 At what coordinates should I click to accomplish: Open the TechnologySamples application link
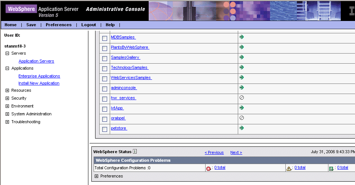tap(130, 67)
